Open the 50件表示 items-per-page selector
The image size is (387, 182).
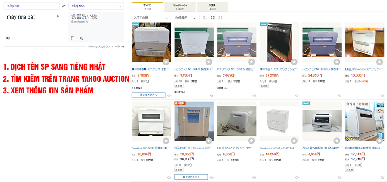185,18
